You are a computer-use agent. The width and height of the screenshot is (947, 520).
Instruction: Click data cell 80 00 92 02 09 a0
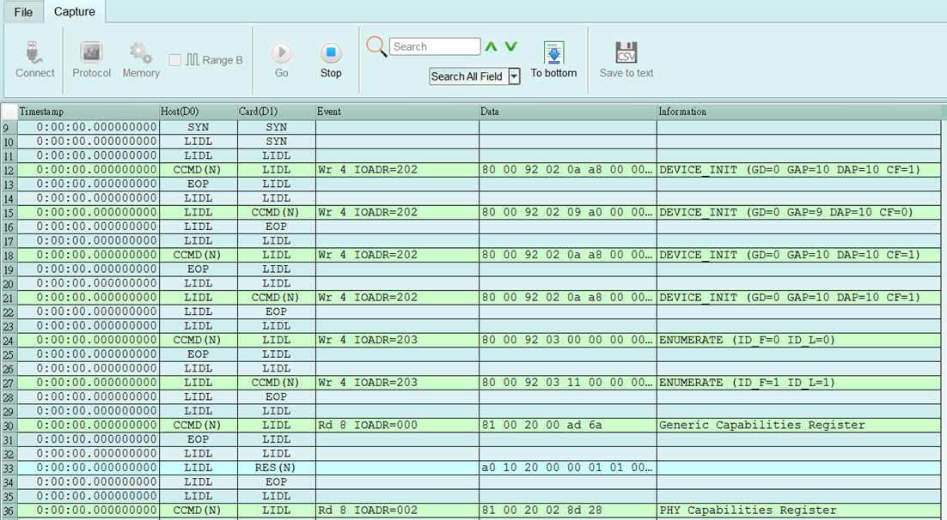point(568,212)
